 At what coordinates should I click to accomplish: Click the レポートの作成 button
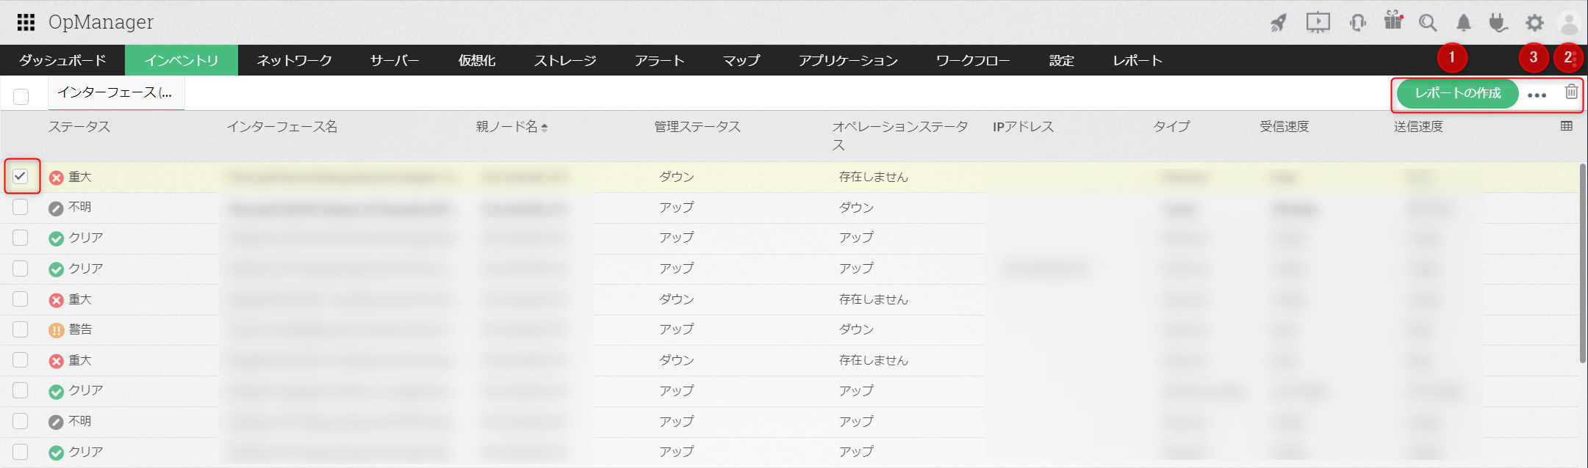[1457, 93]
